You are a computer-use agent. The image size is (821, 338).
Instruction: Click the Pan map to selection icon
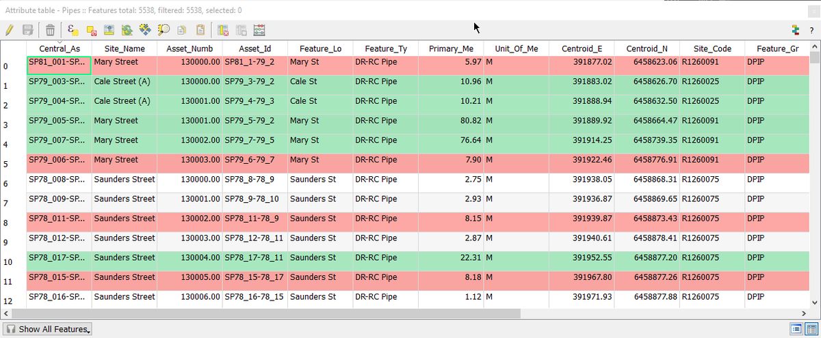tap(145, 30)
